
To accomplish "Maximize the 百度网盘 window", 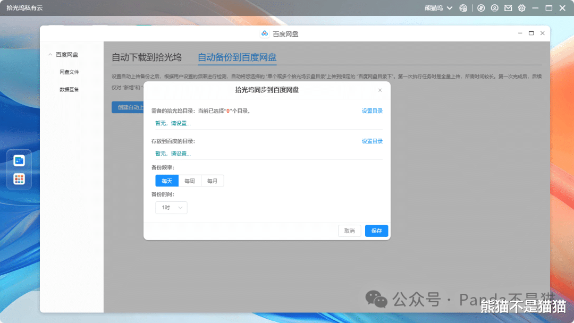I will point(531,33).
